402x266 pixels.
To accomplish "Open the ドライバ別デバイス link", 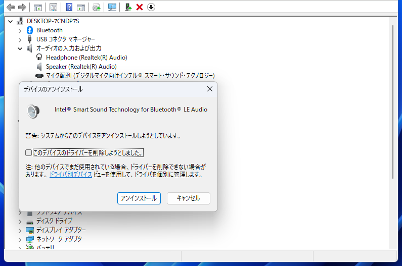I will click(x=71, y=175).
